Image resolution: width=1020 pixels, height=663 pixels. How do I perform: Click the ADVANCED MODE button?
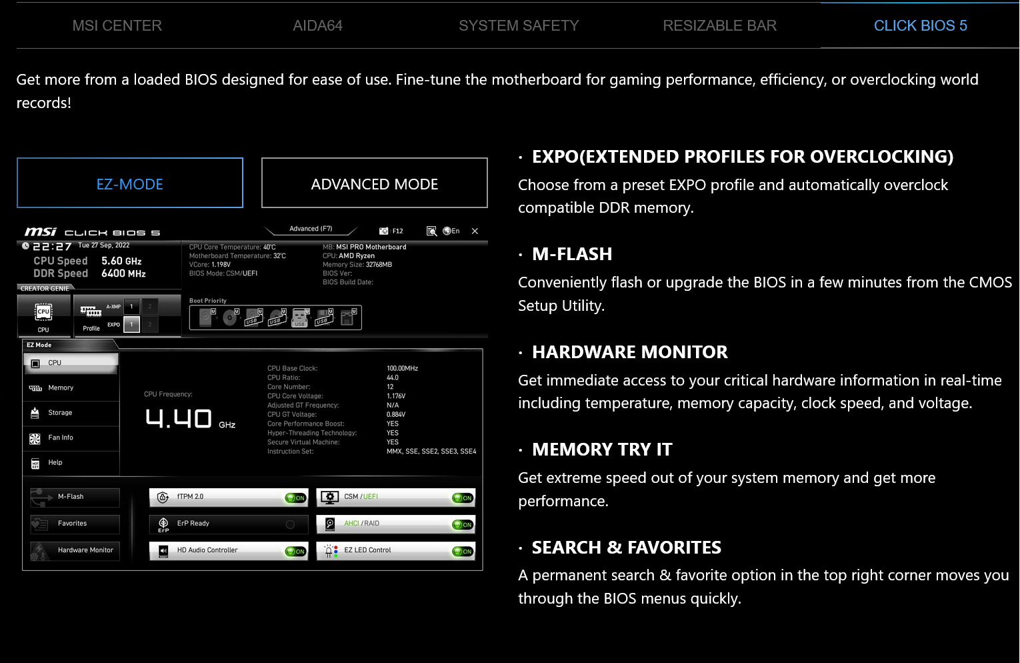coord(374,183)
